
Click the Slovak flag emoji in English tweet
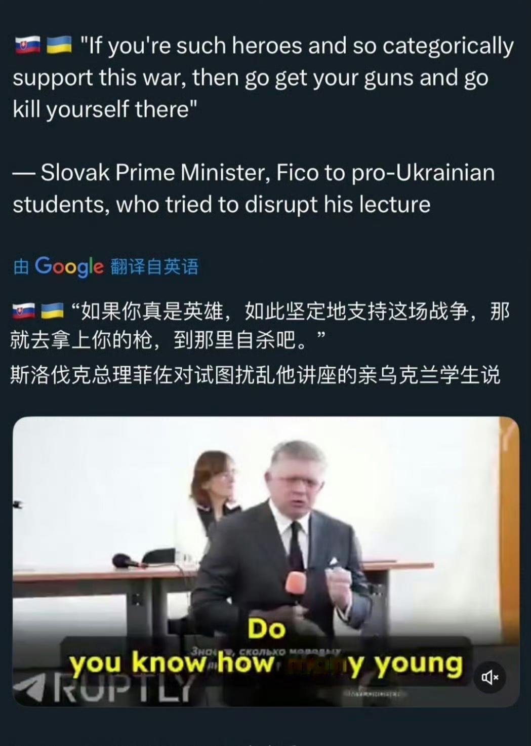pyautogui.click(x=27, y=47)
